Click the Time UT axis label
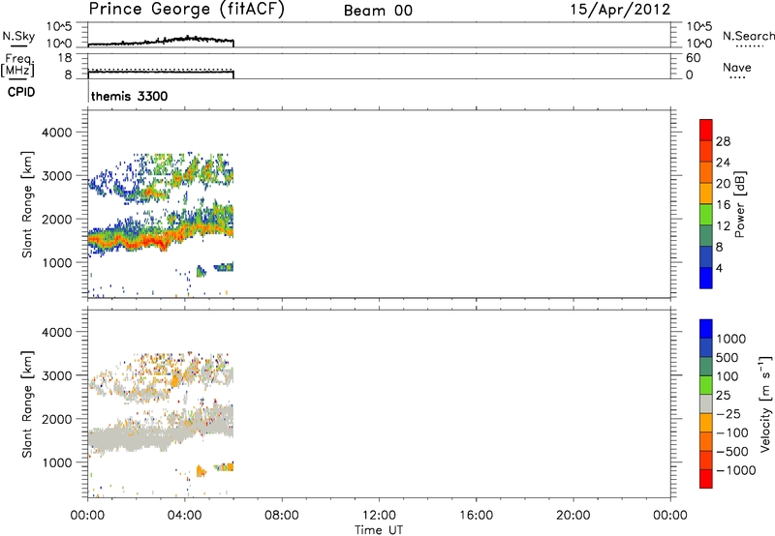 coord(379,530)
